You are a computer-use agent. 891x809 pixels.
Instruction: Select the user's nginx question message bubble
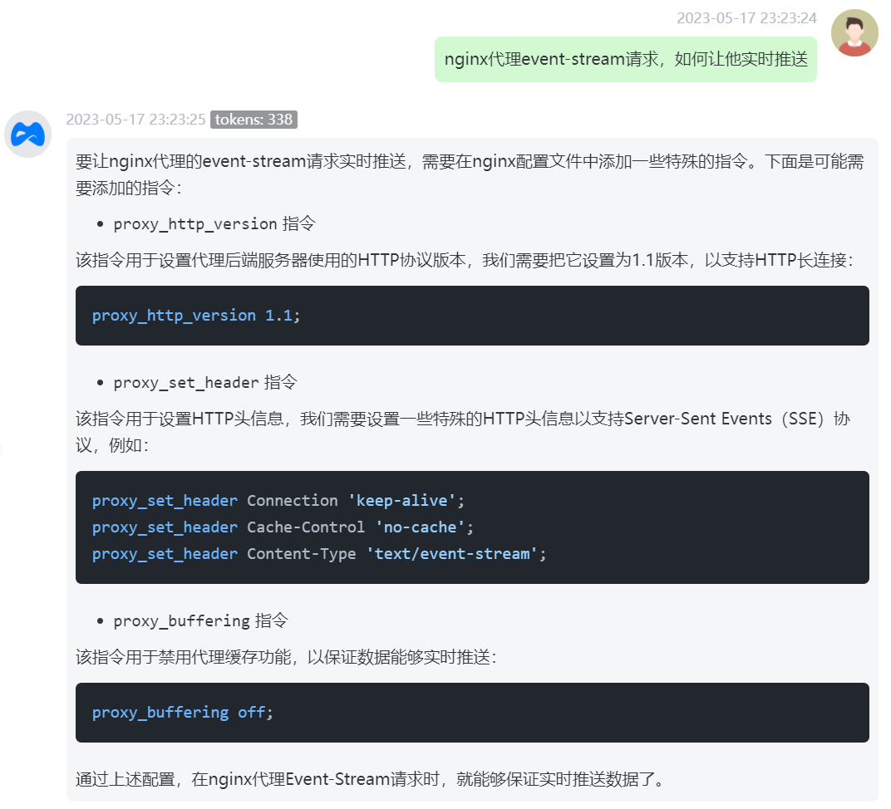pos(625,59)
